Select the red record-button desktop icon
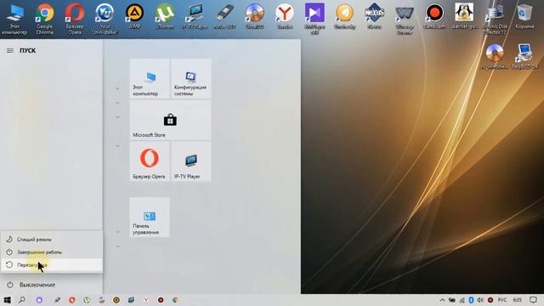The image size is (544, 306). (x=434, y=16)
